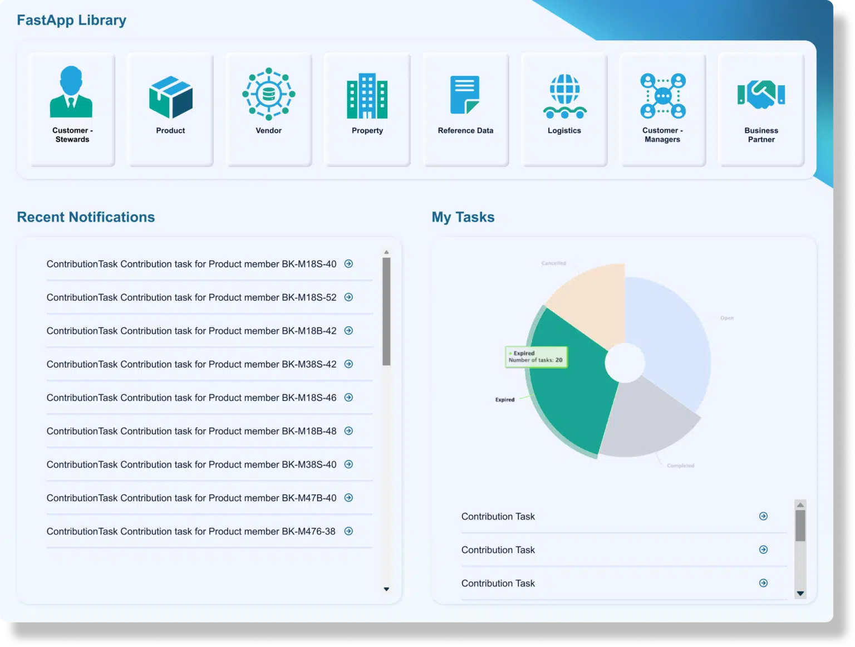This screenshot has height=647, width=855.
Task: Open the Reference Data document icon
Action: pyautogui.click(x=465, y=95)
